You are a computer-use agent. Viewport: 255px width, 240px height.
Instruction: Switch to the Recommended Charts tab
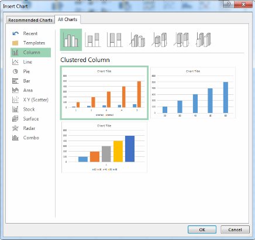pyautogui.click(x=30, y=20)
